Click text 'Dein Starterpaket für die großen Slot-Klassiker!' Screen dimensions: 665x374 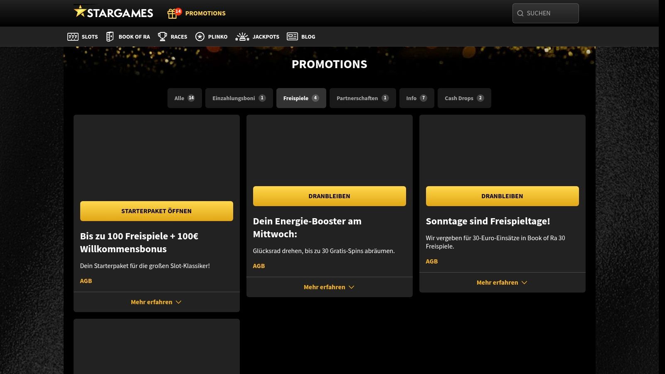(x=145, y=266)
